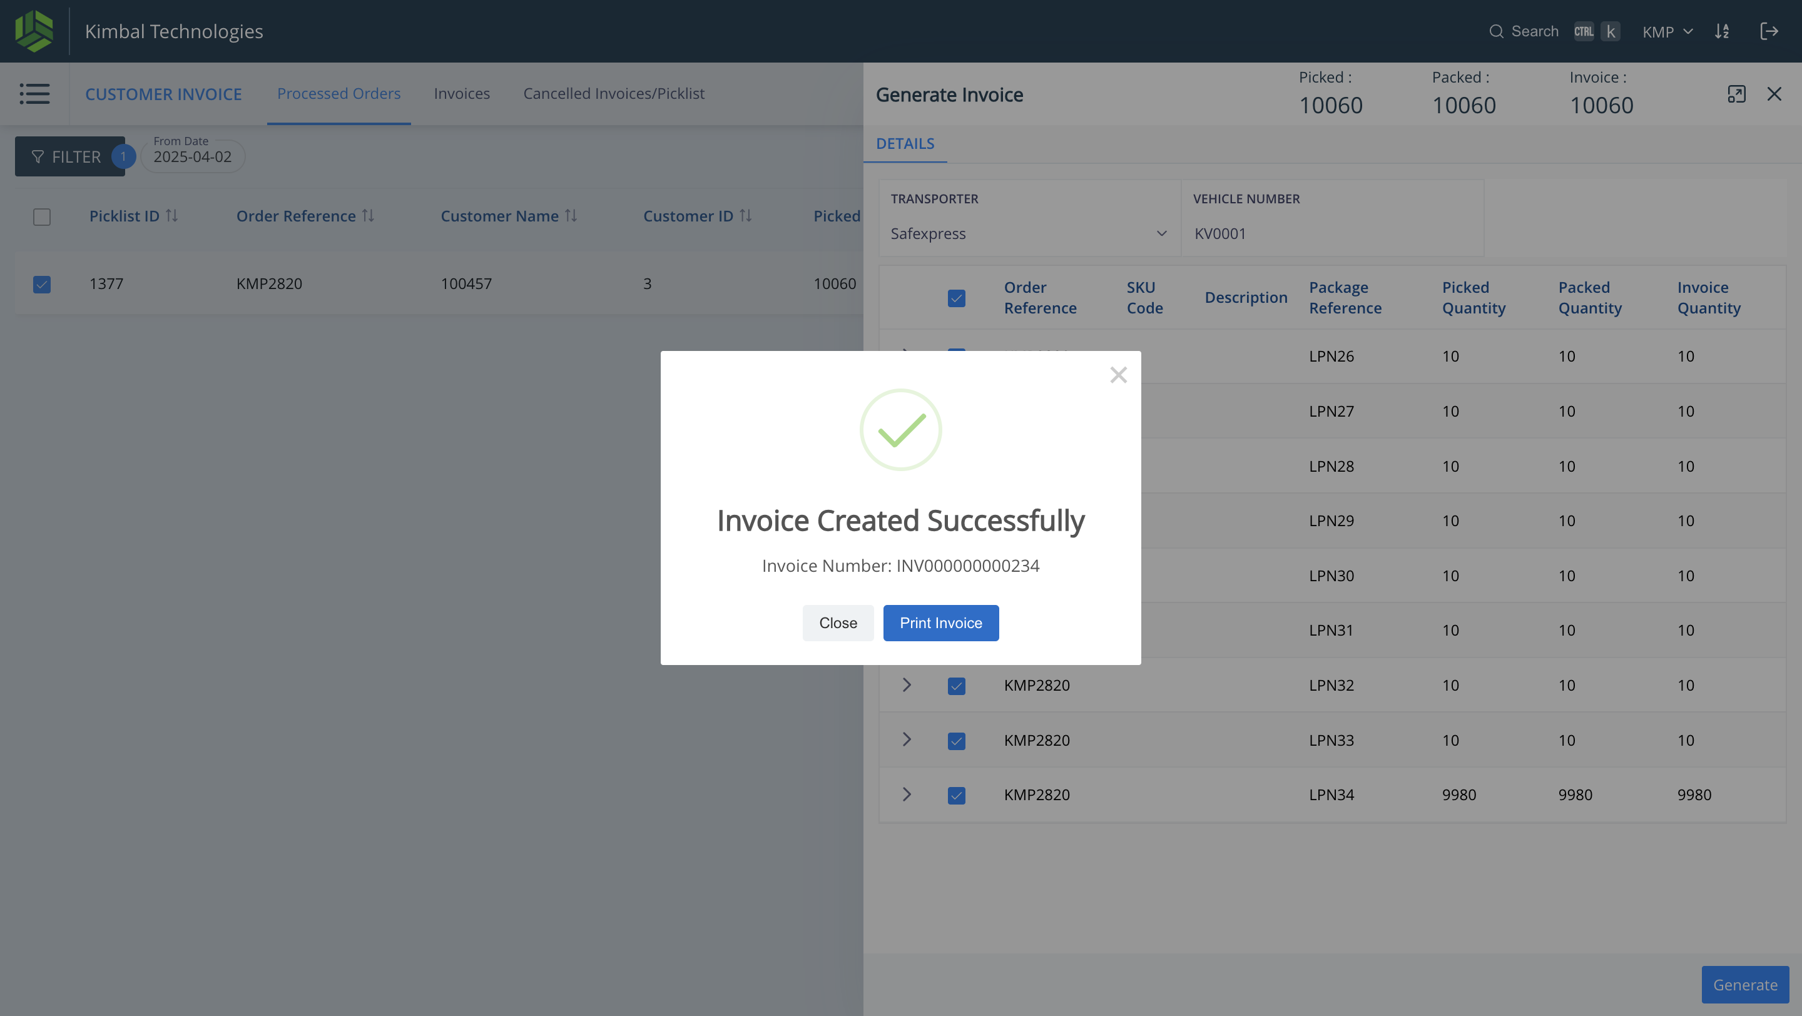Viewport: 1802px width, 1016px height.
Task: Expand the LPN32 package row
Action: pyautogui.click(x=907, y=684)
